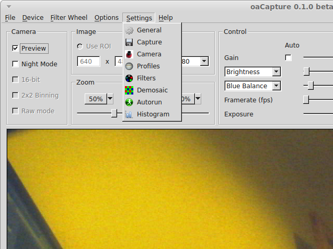Click the bar chart icon beside Histogram
Image resolution: width=333 pixels, height=249 pixels.
(x=129, y=114)
